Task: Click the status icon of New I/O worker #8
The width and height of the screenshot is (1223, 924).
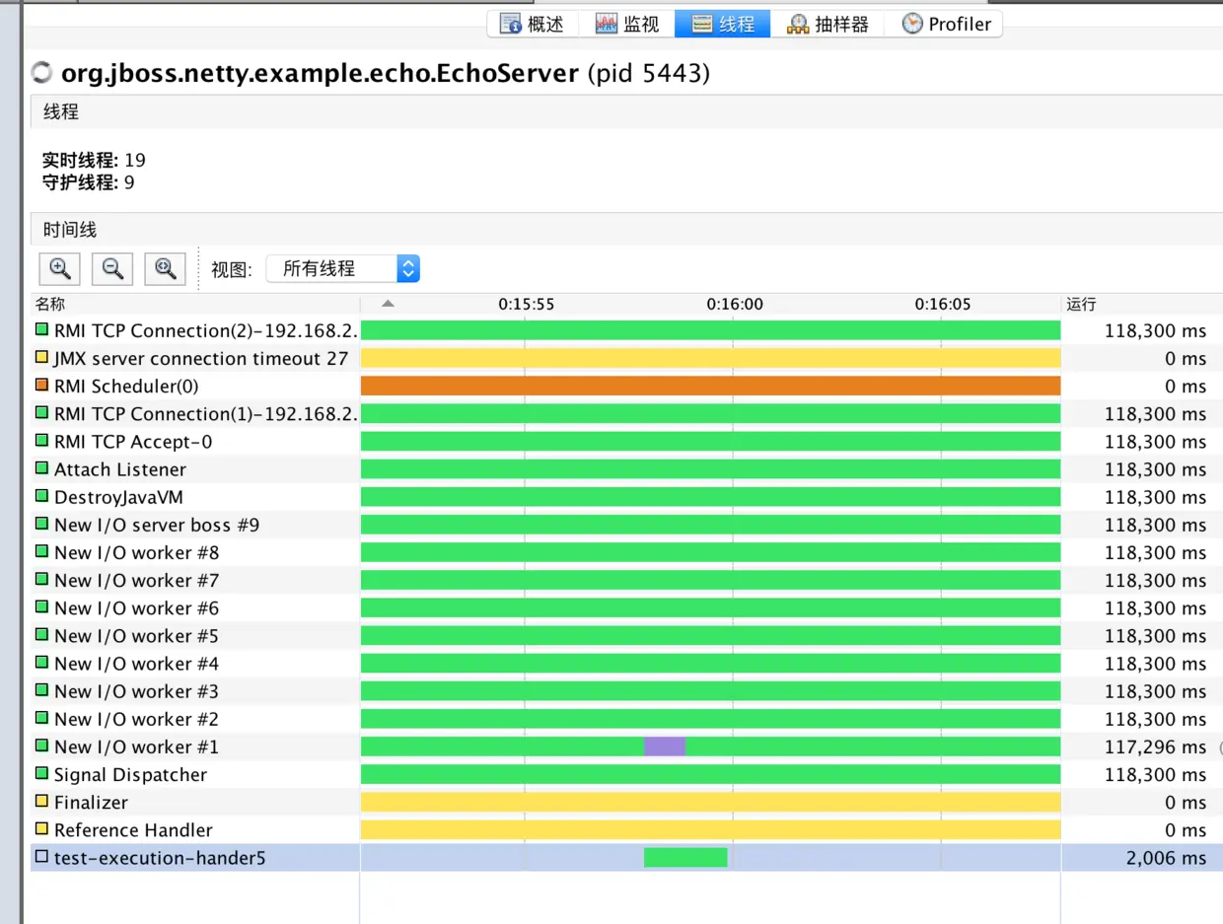Action: [41, 552]
